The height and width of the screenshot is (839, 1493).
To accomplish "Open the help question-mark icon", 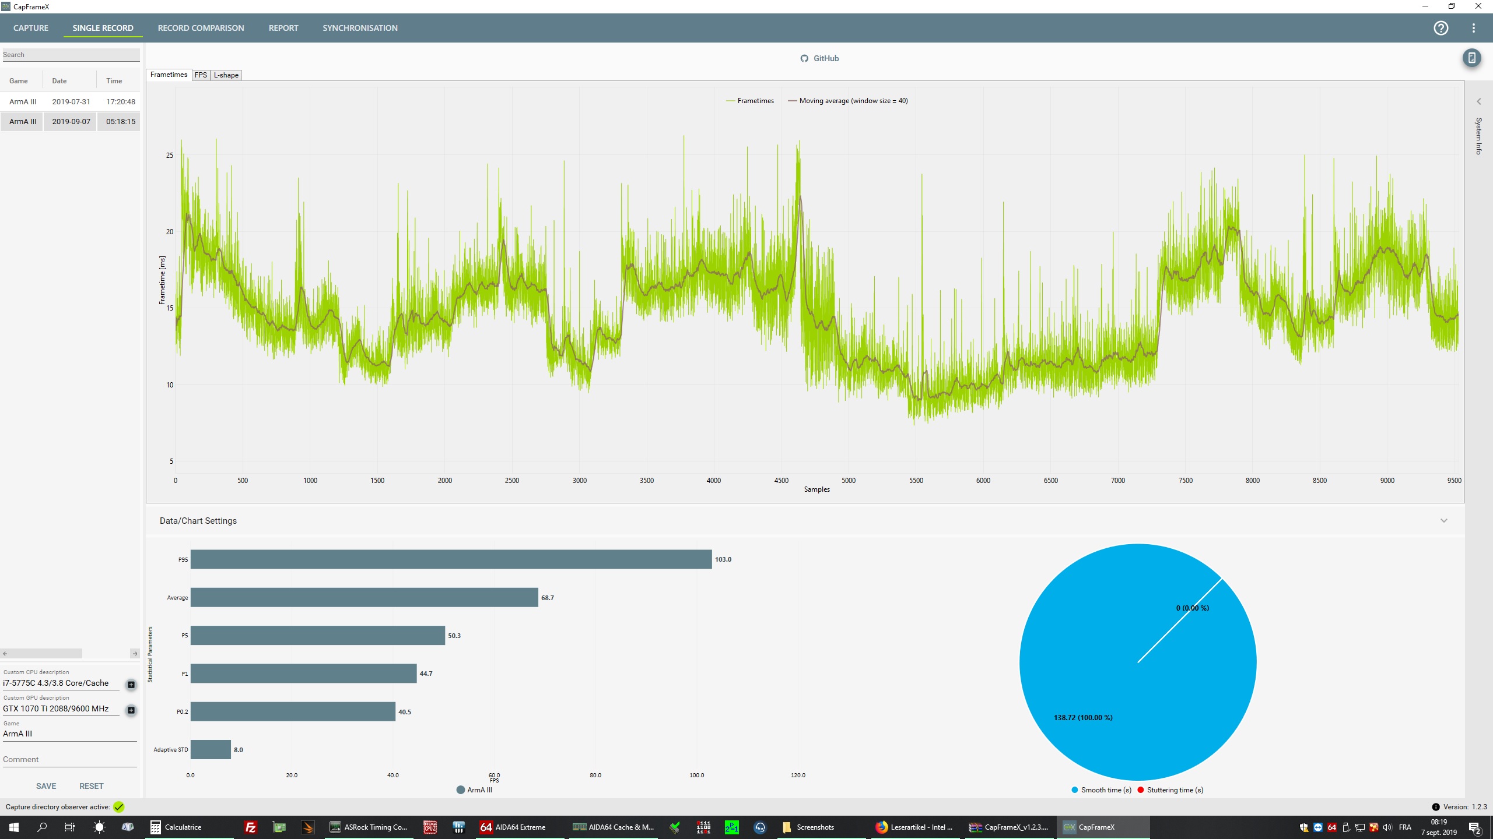I will click(x=1441, y=28).
